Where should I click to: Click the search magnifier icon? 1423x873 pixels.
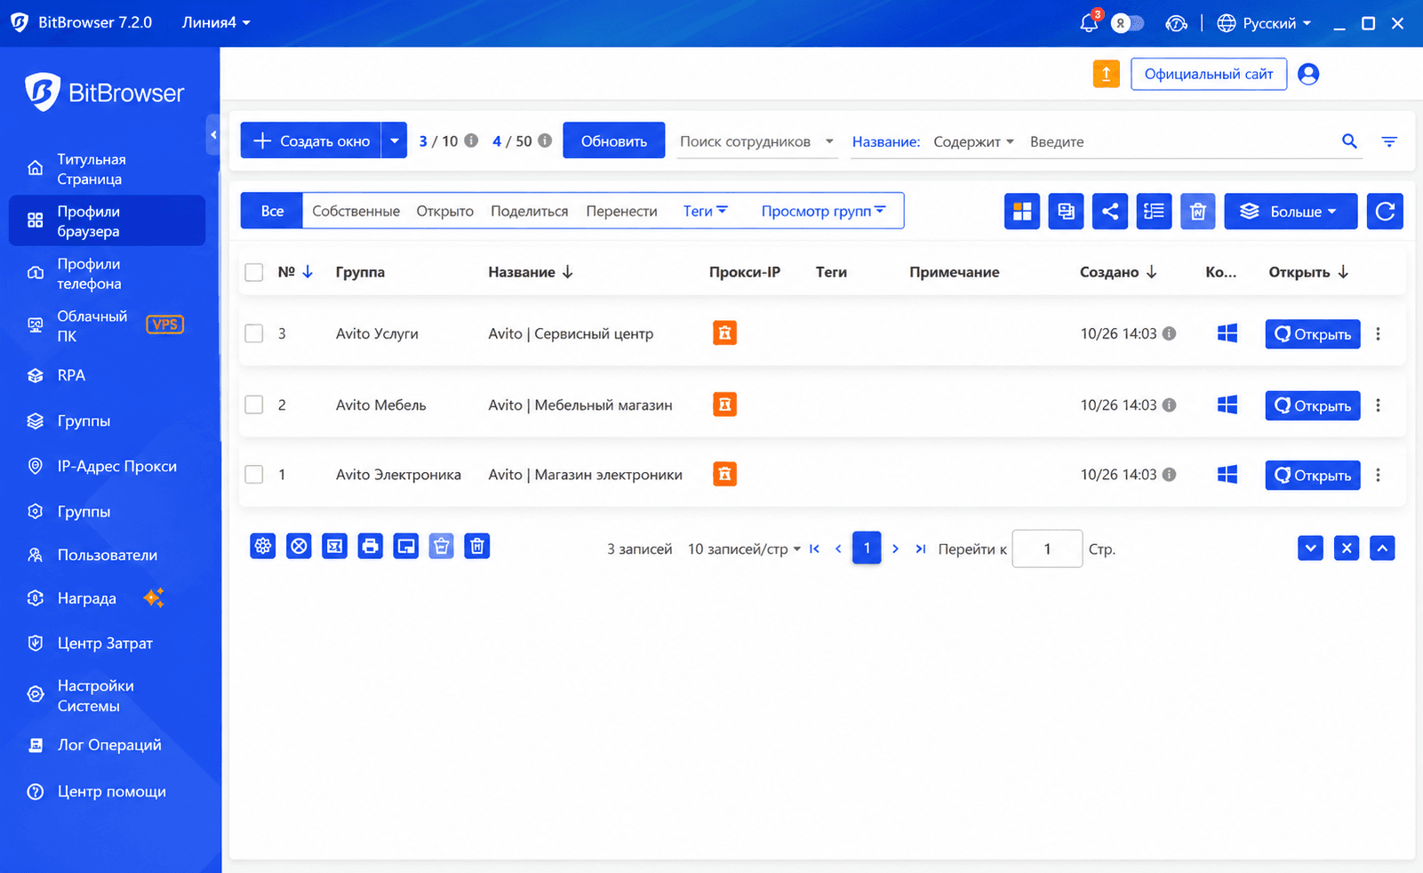click(x=1349, y=141)
